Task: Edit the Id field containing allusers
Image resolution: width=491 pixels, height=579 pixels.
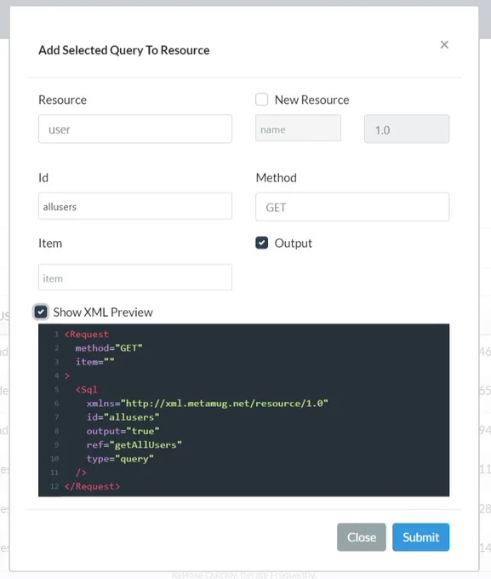Action: (x=135, y=206)
